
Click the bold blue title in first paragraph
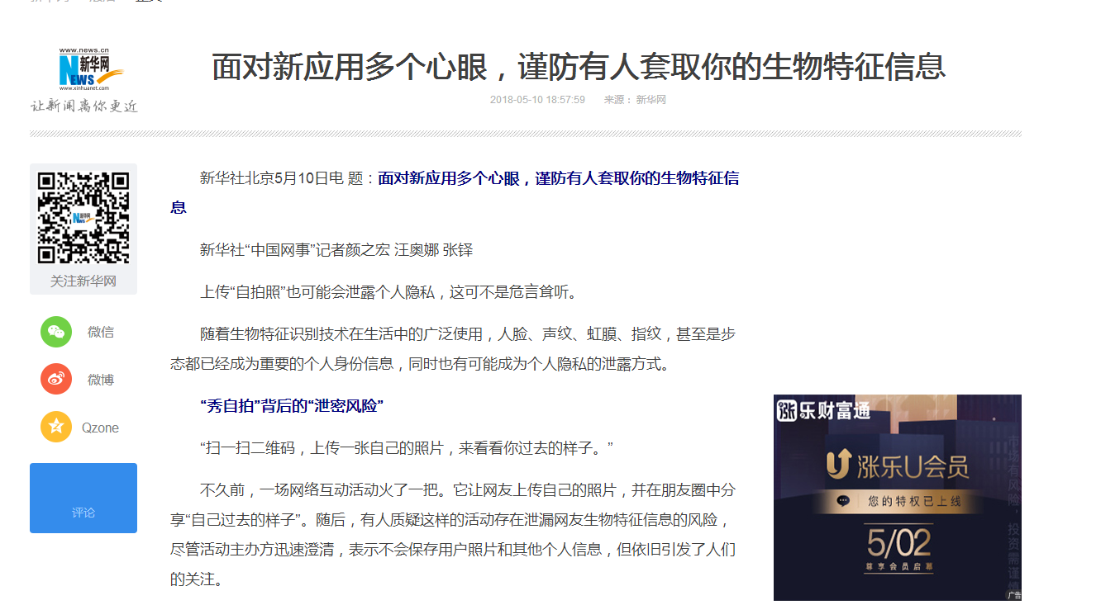(558, 178)
